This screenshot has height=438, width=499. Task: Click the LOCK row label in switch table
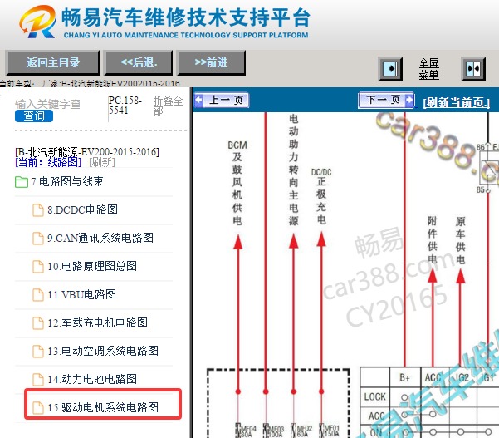(375, 397)
